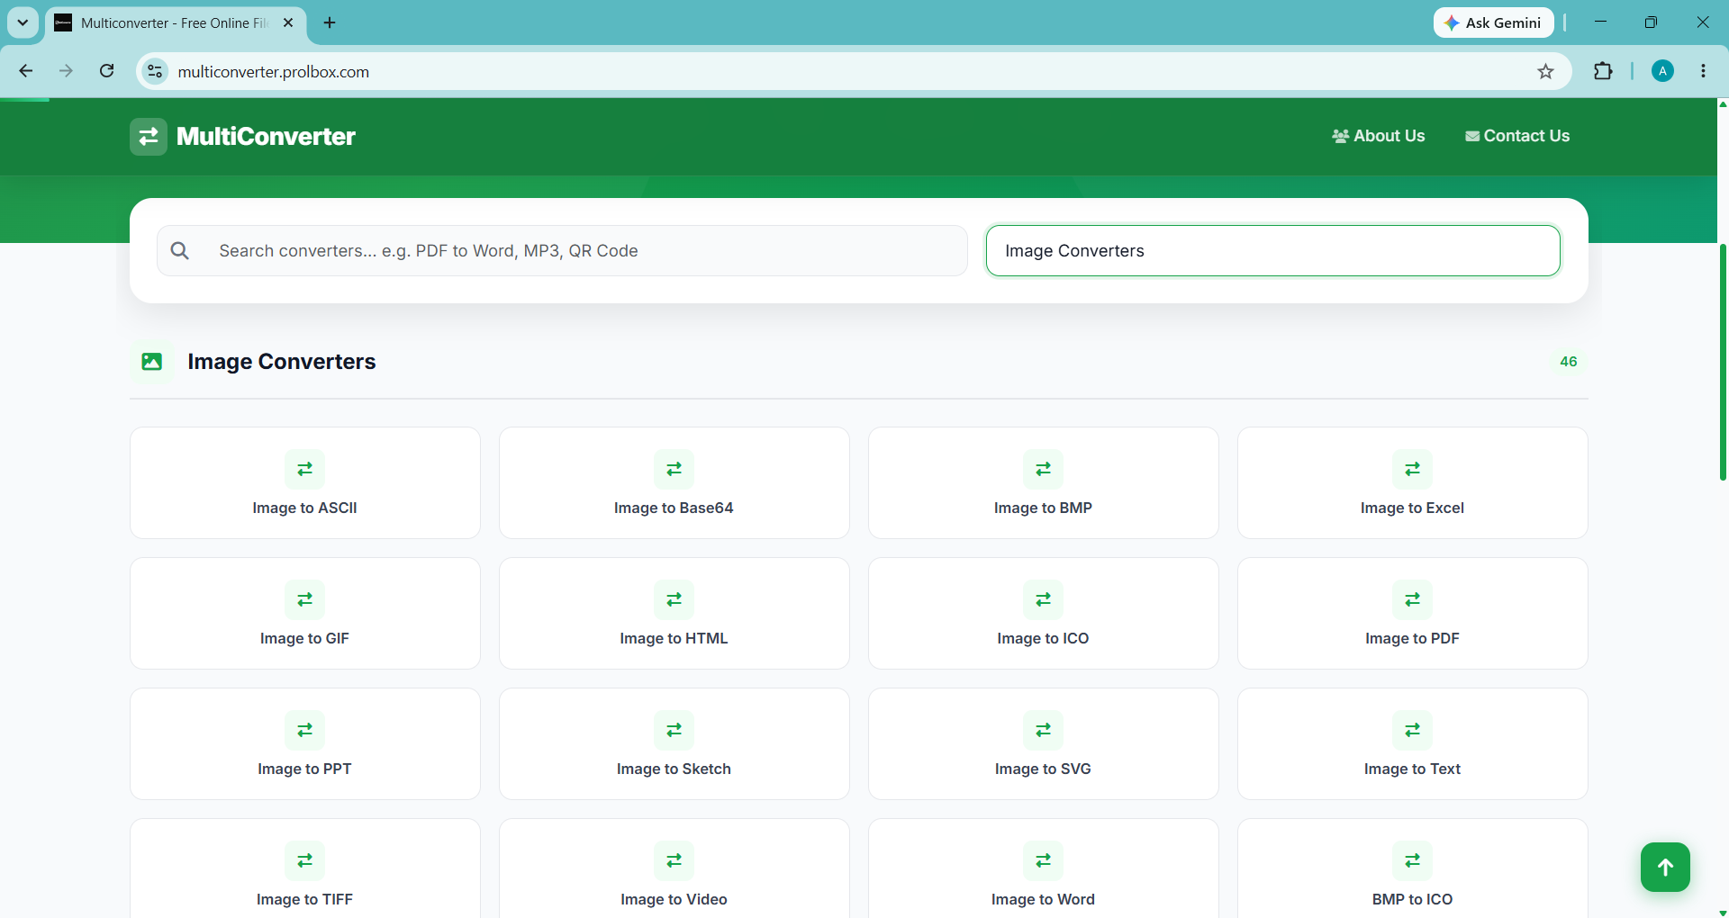
Task: Click the Image Converters section picture icon
Action: coord(152,362)
